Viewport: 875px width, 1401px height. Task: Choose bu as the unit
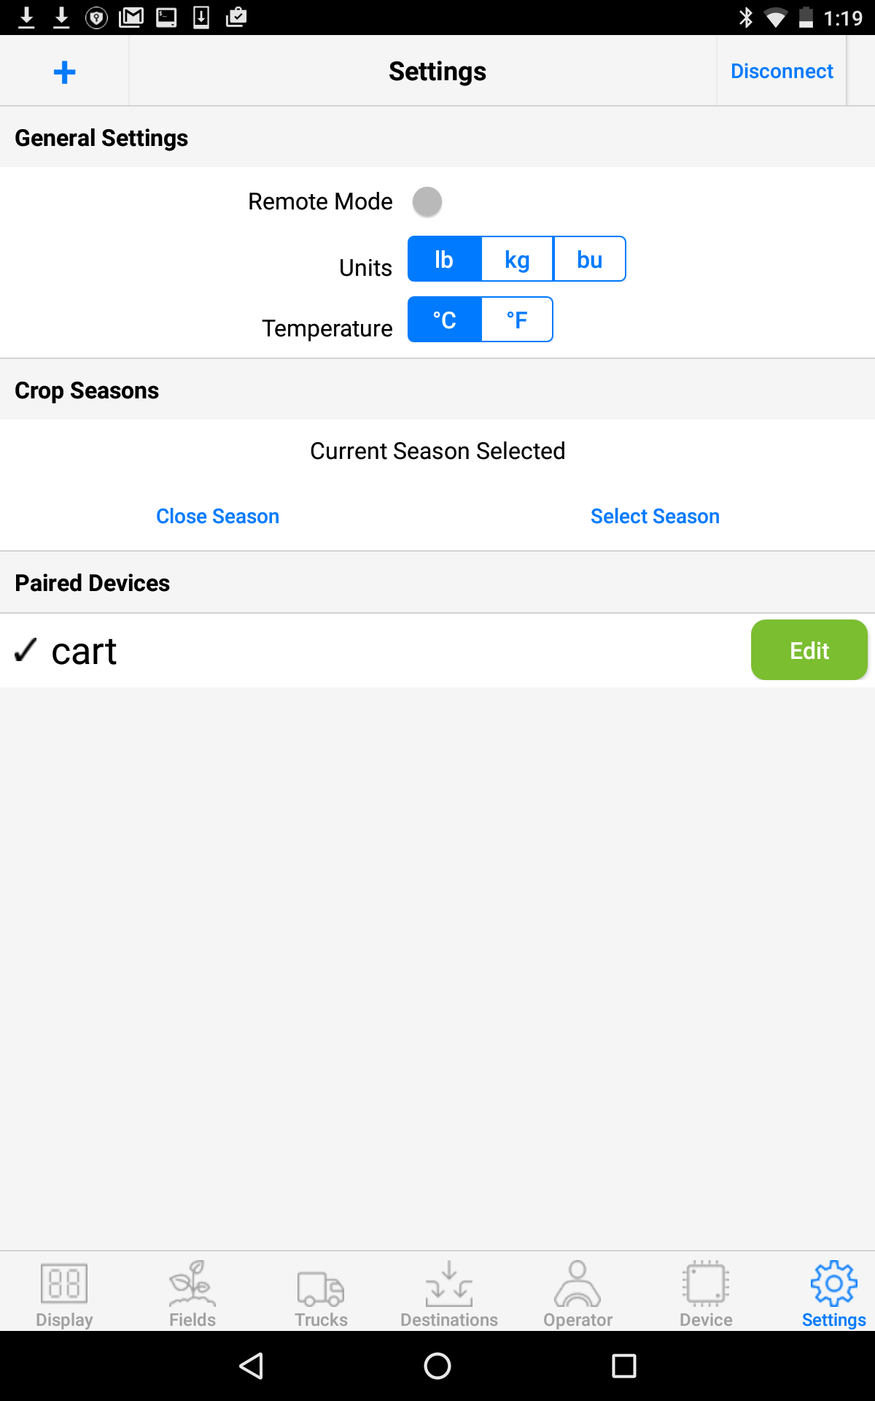point(589,260)
